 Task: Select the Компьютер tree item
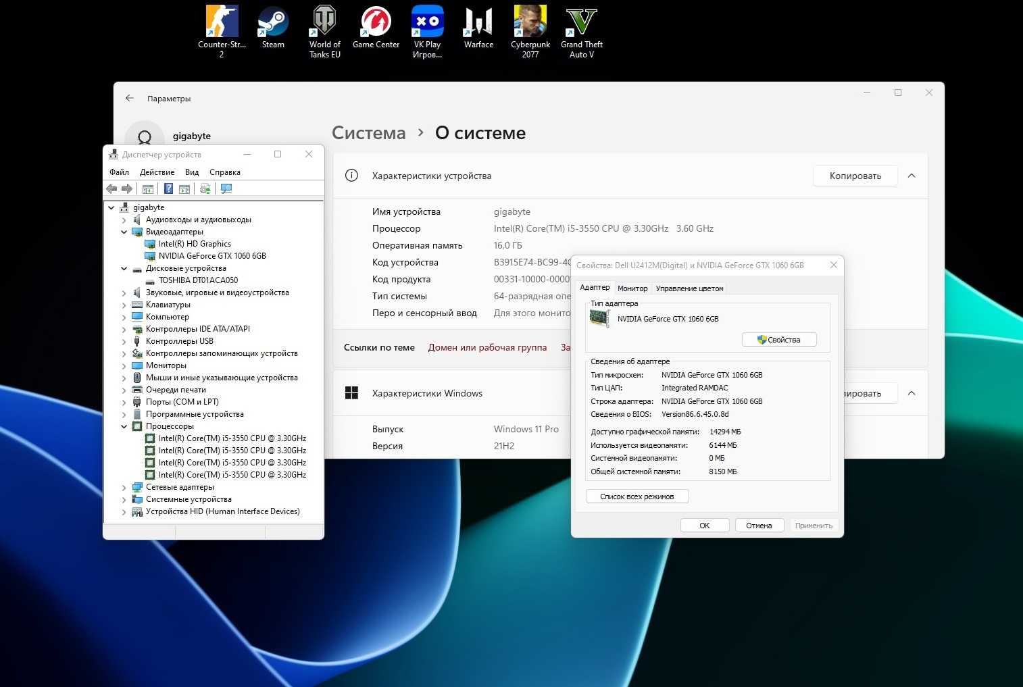[x=168, y=317]
